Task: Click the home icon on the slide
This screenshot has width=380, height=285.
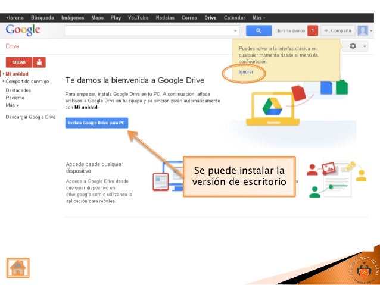Action: point(18,268)
